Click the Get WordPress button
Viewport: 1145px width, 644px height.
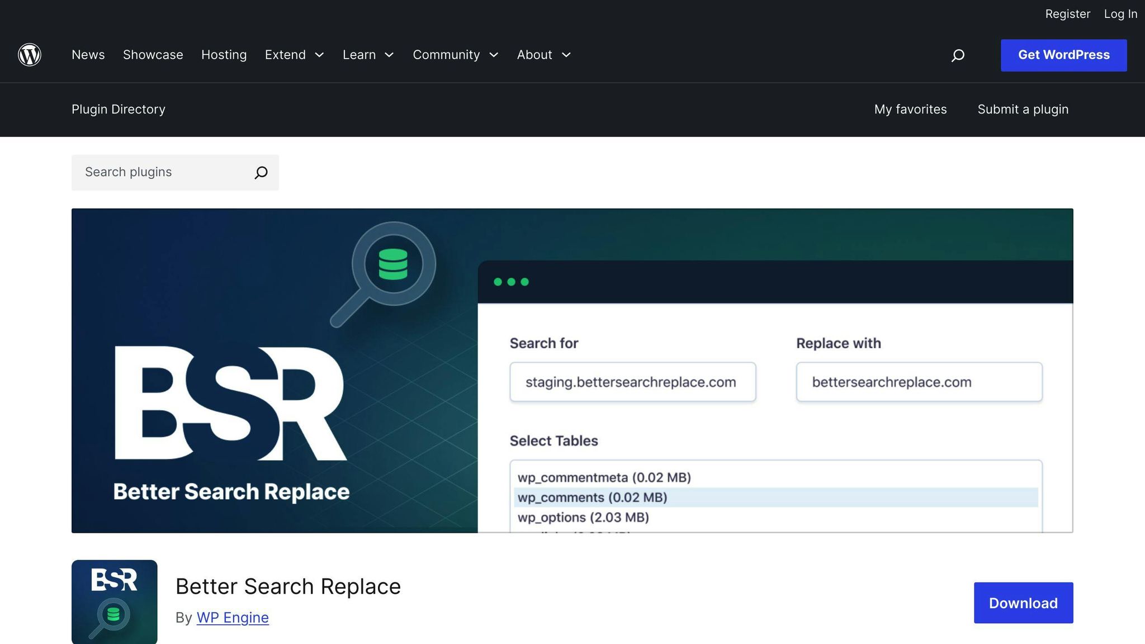(x=1064, y=55)
